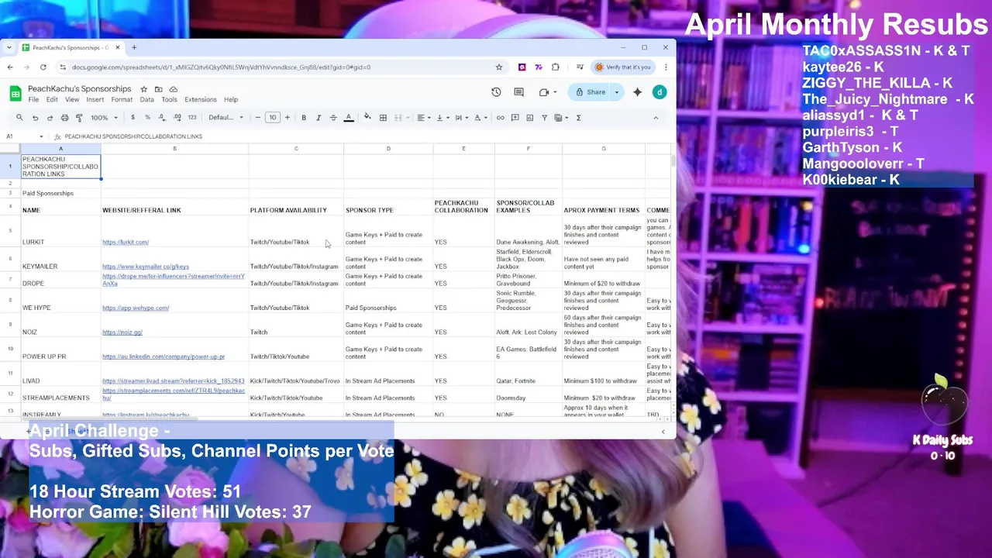The width and height of the screenshot is (992, 558).
Task: Open a new browser tab
Action: pyautogui.click(x=134, y=47)
